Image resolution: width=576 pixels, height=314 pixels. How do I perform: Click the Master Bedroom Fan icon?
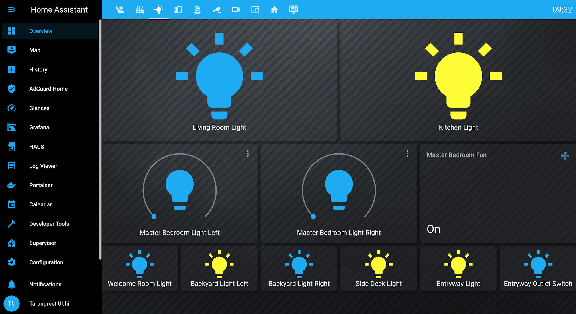565,156
